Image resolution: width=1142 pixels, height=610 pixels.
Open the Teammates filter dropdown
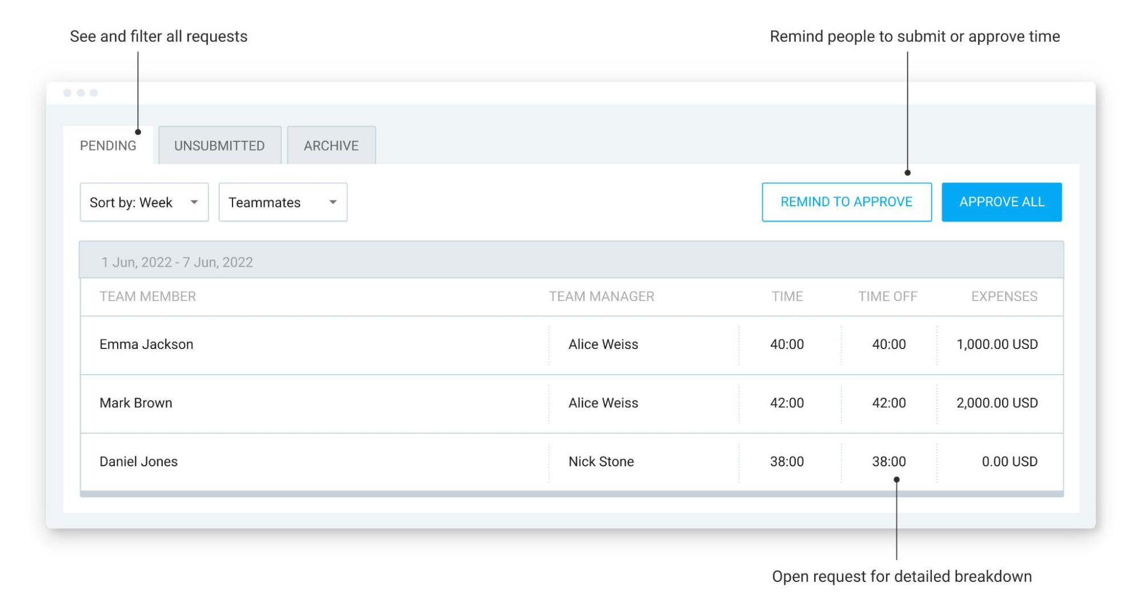click(x=283, y=202)
